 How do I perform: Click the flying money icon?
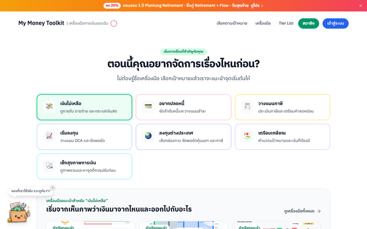coord(49,106)
